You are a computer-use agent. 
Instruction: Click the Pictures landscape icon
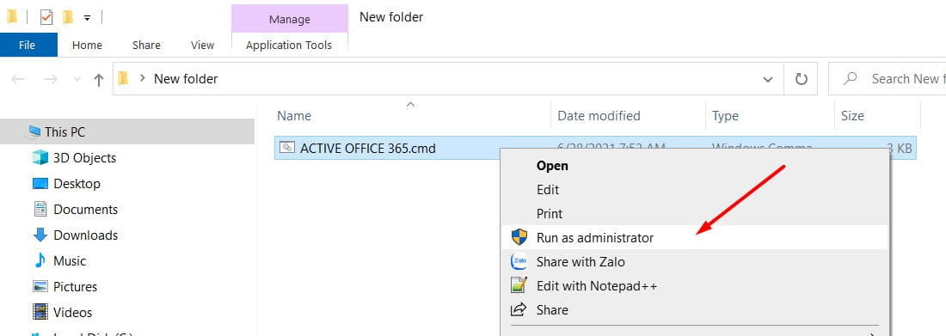coord(40,286)
